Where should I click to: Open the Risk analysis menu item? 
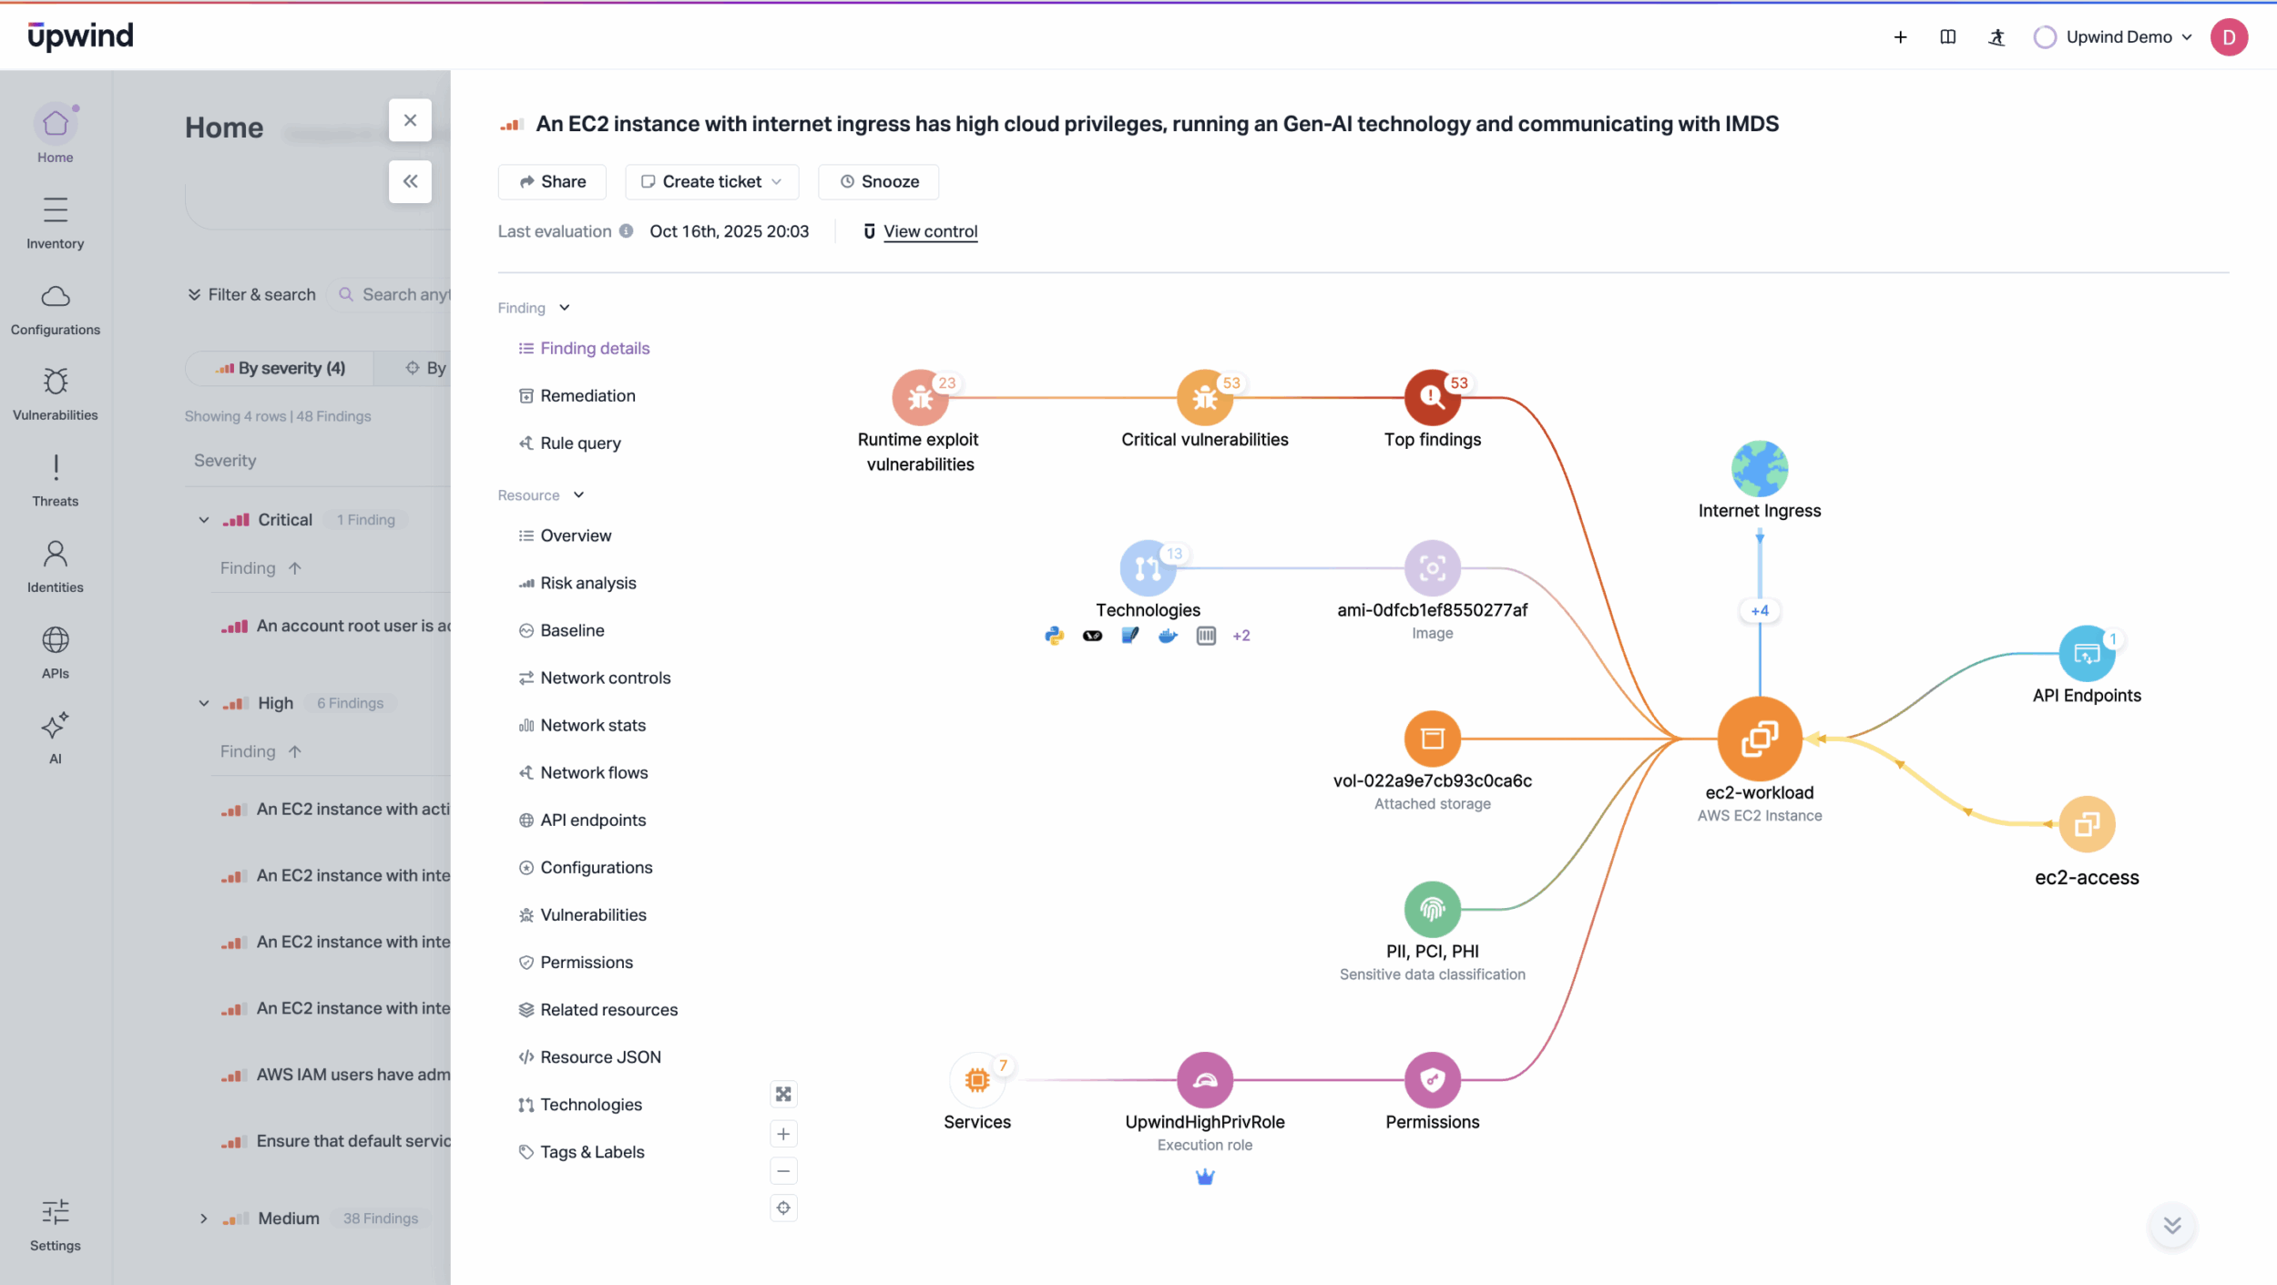(x=587, y=583)
